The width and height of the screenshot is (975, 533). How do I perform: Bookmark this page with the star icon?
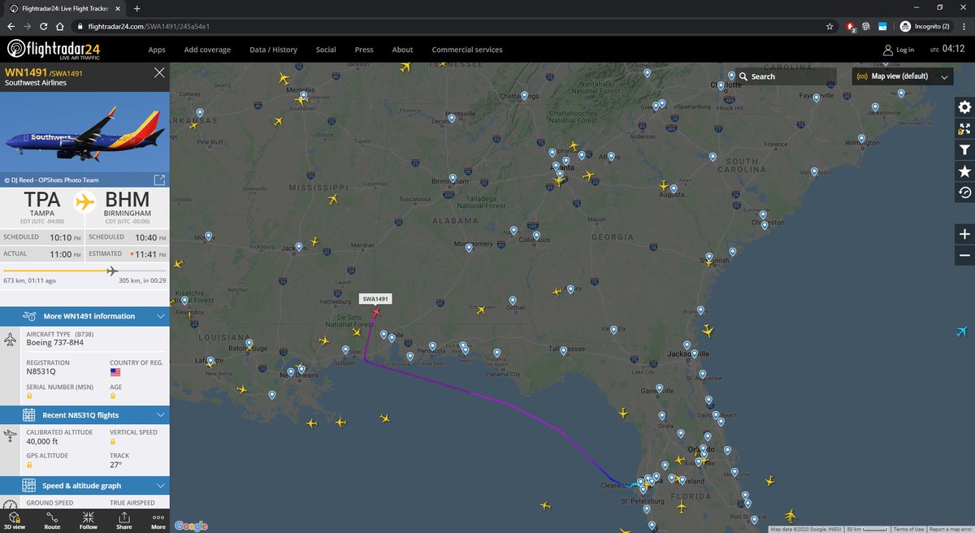tap(830, 26)
